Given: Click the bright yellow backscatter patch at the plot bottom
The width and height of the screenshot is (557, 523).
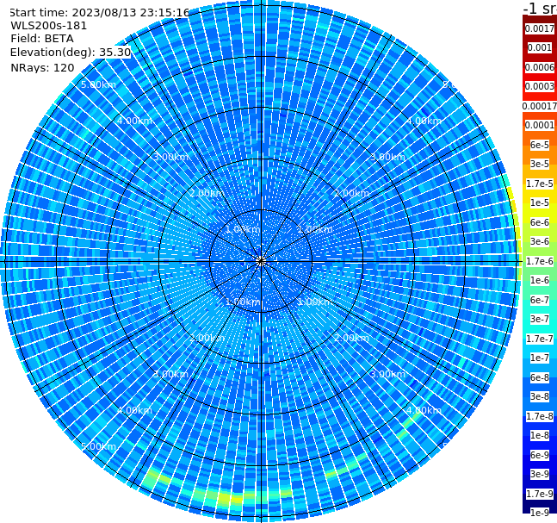Looking at the screenshot, I should click(230, 499).
